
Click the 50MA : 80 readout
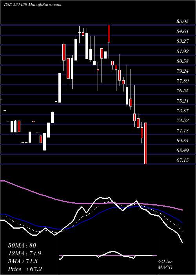click(x=22, y=246)
